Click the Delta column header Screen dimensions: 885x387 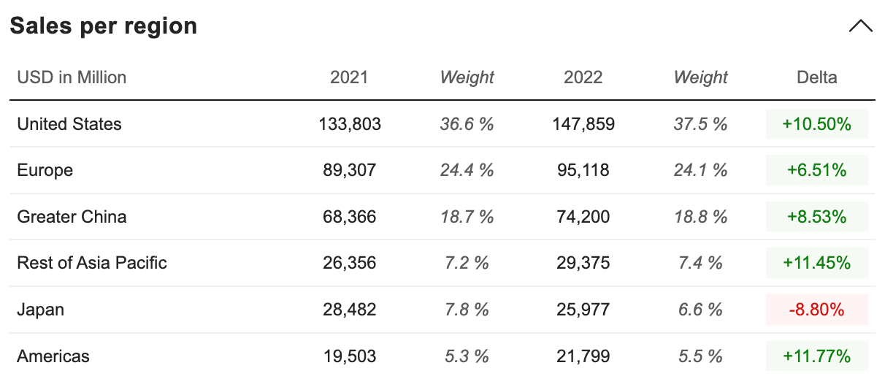point(817,77)
